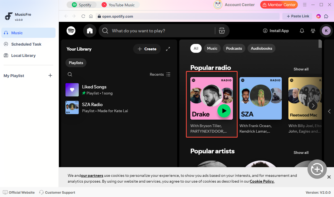
Task: Reload the Spotify page
Action: click(x=83, y=16)
